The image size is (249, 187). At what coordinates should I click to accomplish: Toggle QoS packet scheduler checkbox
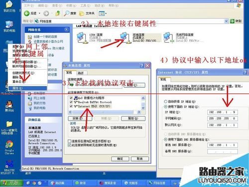pyautogui.click(x=71, y=98)
